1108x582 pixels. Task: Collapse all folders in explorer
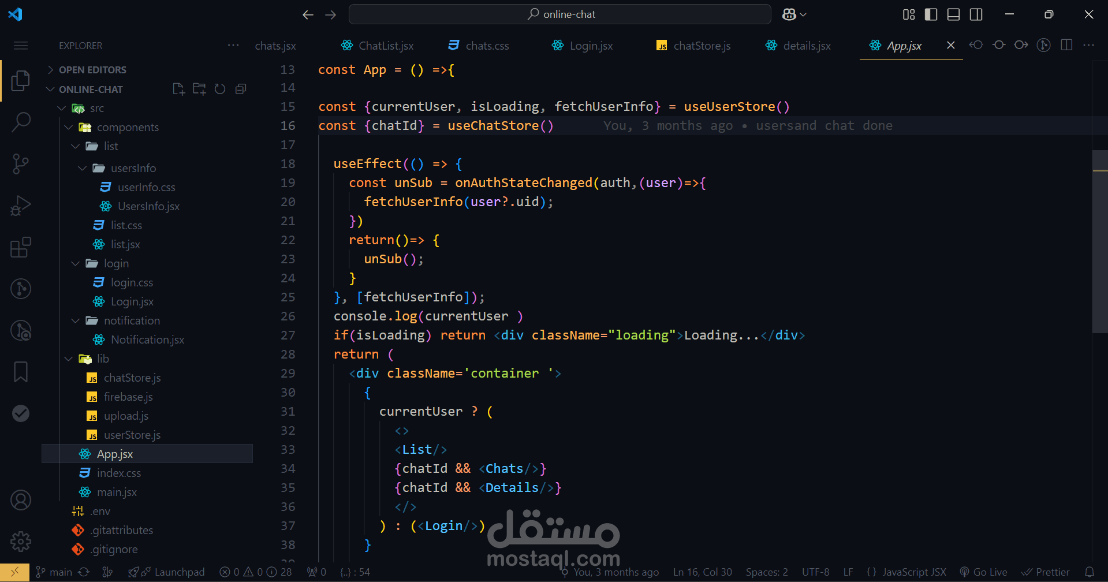(241, 89)
